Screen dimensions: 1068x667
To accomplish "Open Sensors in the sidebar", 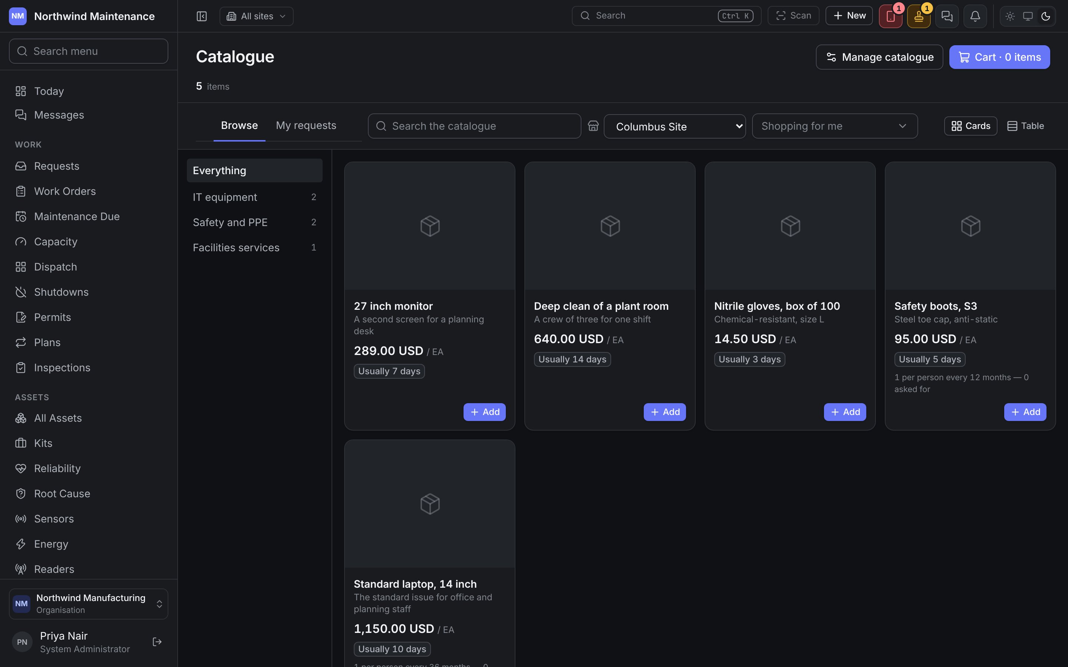I will coord(88,519).
